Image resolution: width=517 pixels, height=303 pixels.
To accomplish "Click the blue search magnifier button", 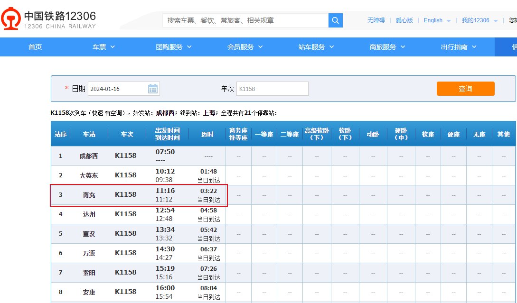I will coord(336,21).
